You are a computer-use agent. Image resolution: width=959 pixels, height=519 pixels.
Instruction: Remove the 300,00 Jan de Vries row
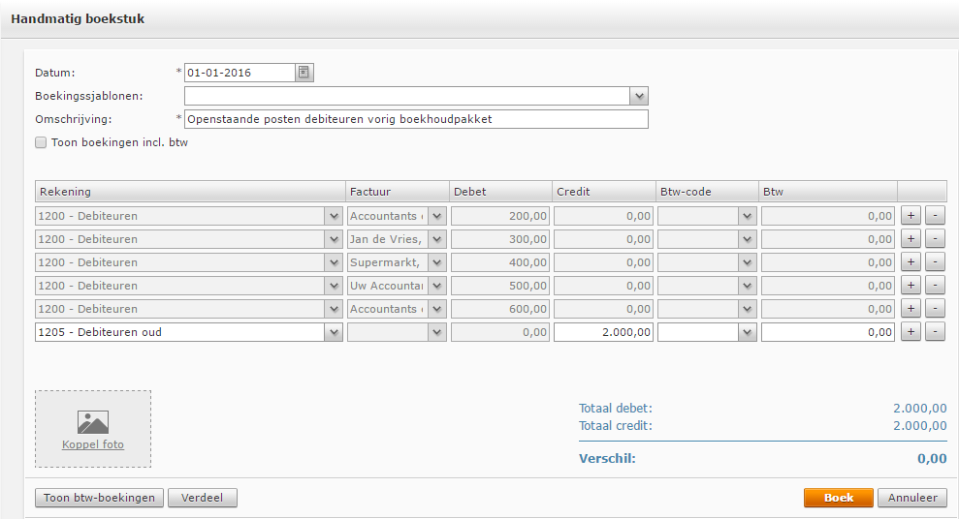[x=935, y=239]
